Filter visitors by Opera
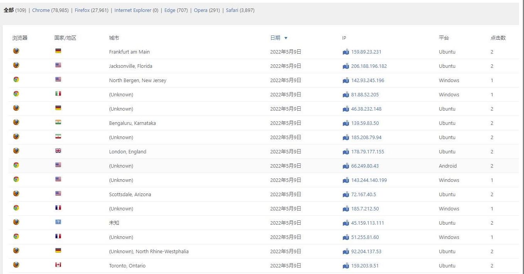 coord(201,10)
